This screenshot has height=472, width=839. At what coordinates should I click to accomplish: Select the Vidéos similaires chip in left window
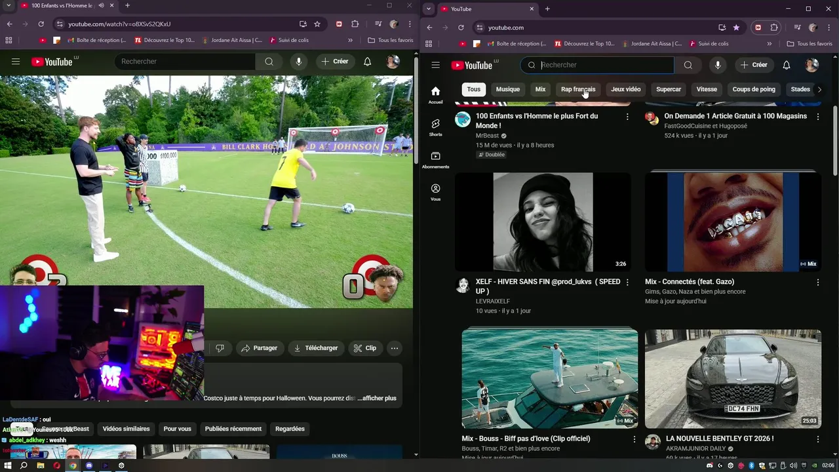coord(126,429)
